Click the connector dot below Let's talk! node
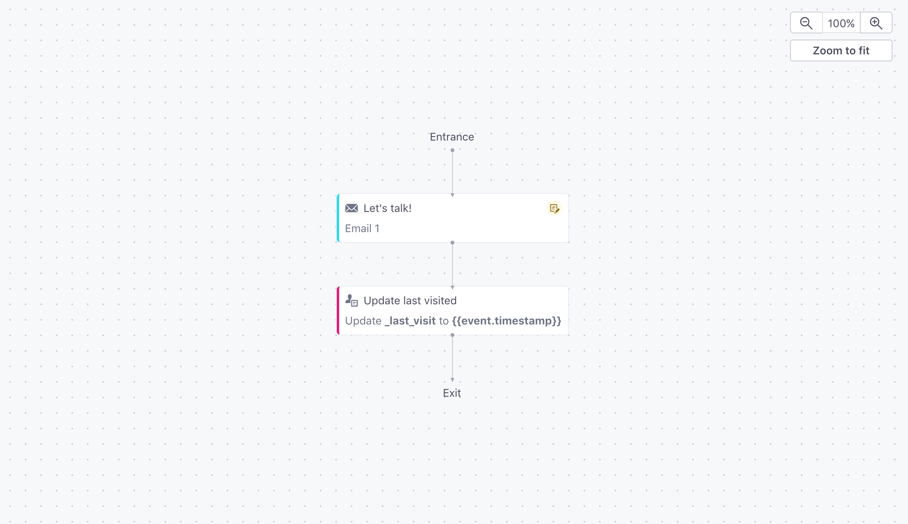 coord(452,243)
